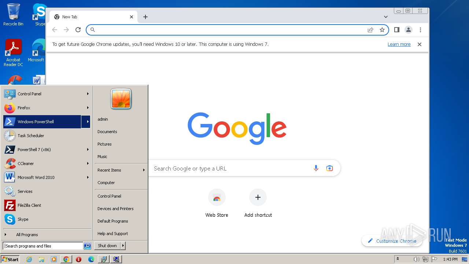
Task: Open Windows Explorer folder in taskbar
Action: (41, 259)
